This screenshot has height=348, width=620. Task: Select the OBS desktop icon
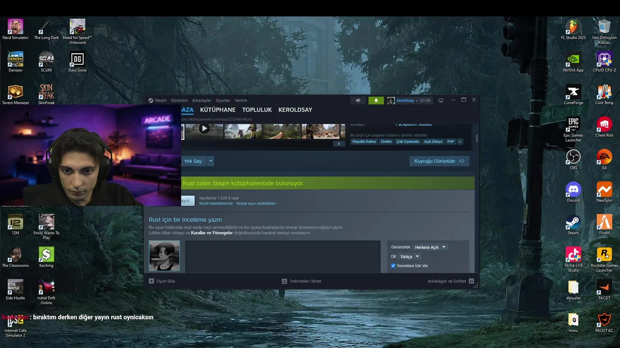(573, 159)
